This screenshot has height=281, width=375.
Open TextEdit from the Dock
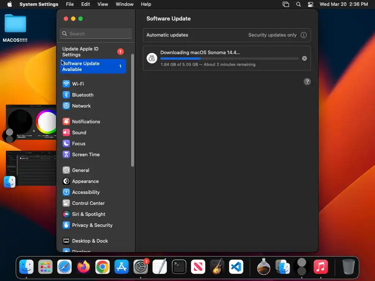(x=160, y=267)
